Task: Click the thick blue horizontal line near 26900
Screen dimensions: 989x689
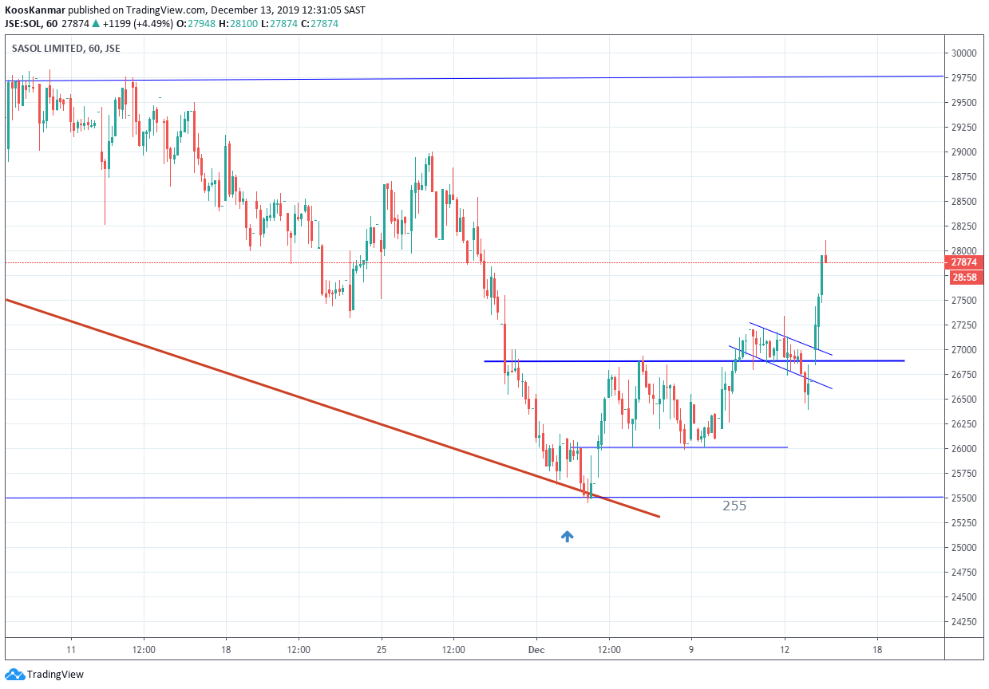Action: point(694,361)
